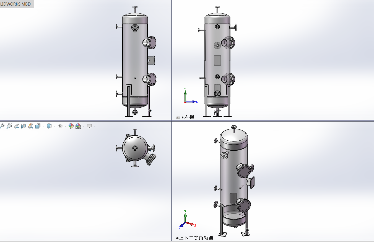Select the vessel model in the top view
Viewport: 374px width, 242px height.
pos(135,148)
